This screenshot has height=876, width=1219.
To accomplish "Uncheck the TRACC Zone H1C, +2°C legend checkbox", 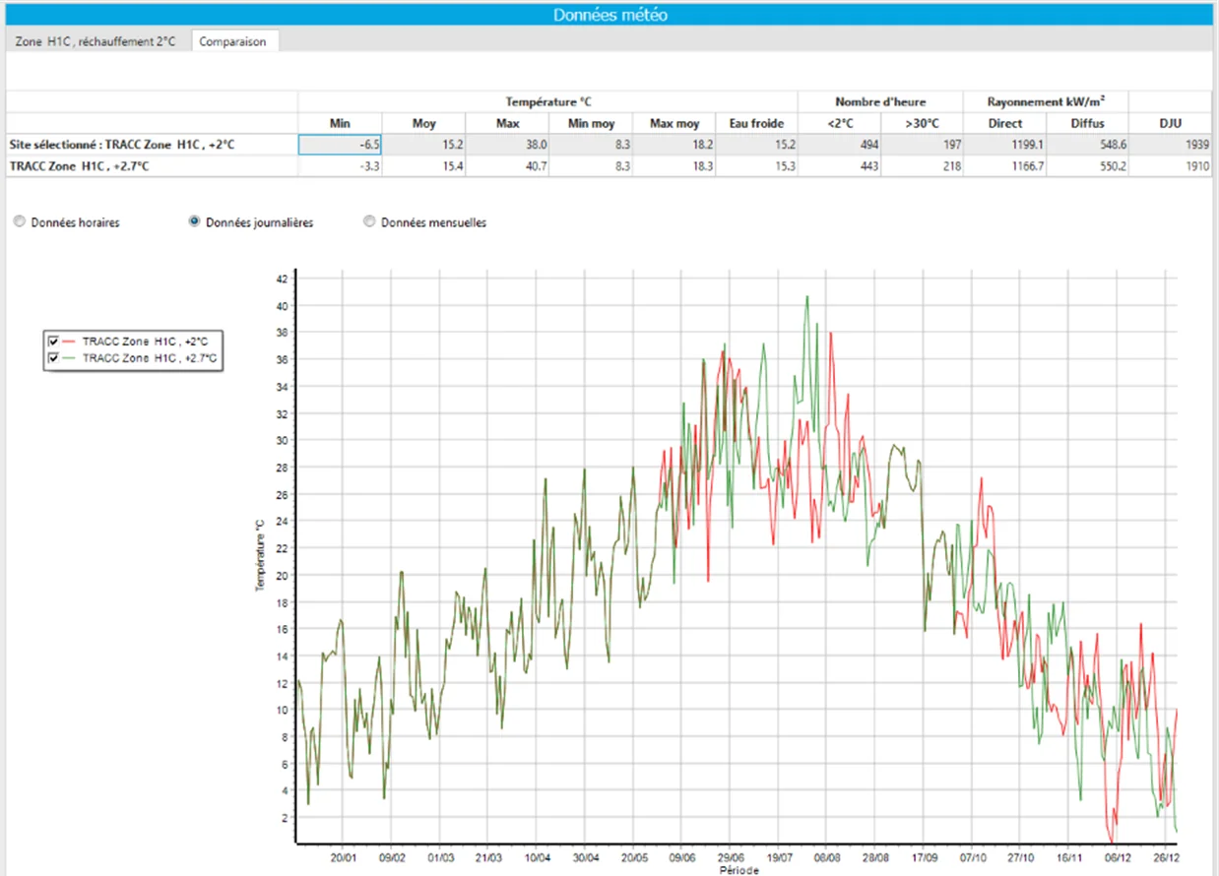I will [54, 341].
